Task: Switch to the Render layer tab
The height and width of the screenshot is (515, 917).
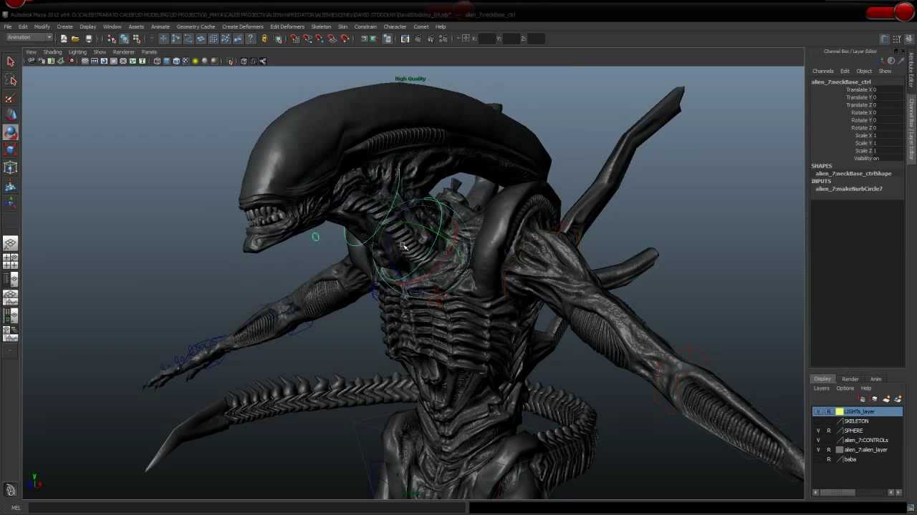Action: [850, 379]
